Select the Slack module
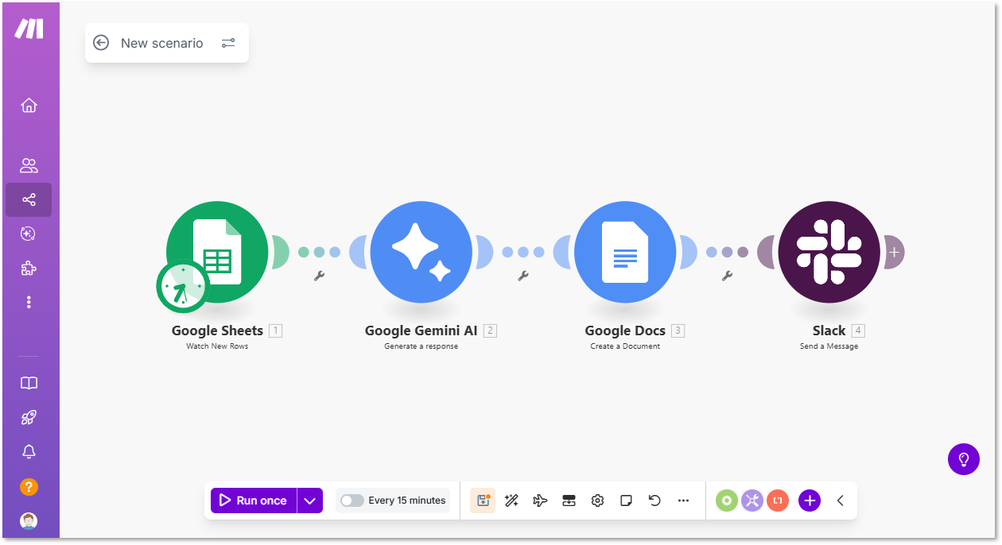1002x545 pixels. pyautogui.click(x=829, y=252)
